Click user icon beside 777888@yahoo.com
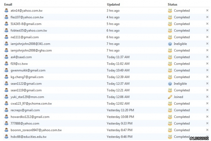Screen dimensions: 211x141 (x=6, y=123)
